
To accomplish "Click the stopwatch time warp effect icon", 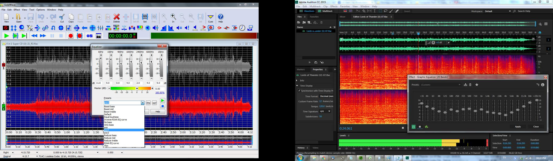I will click(x=242, y=28).
